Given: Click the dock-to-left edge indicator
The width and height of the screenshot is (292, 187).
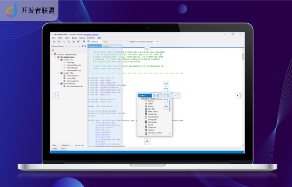Looking at the screenshot, I should (55, 96).
